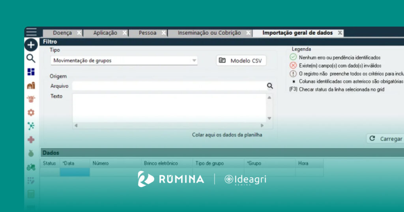Click the Texto paste area

(x=170, y=107)
